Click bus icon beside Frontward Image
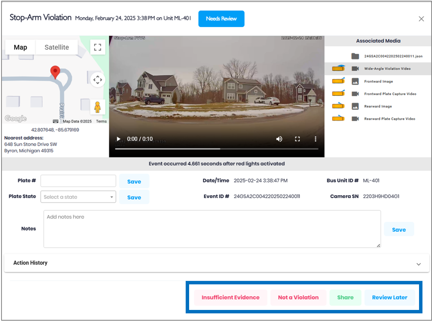Image resolution: width=432 pixels, height=321 pixels. coord(339,81)
